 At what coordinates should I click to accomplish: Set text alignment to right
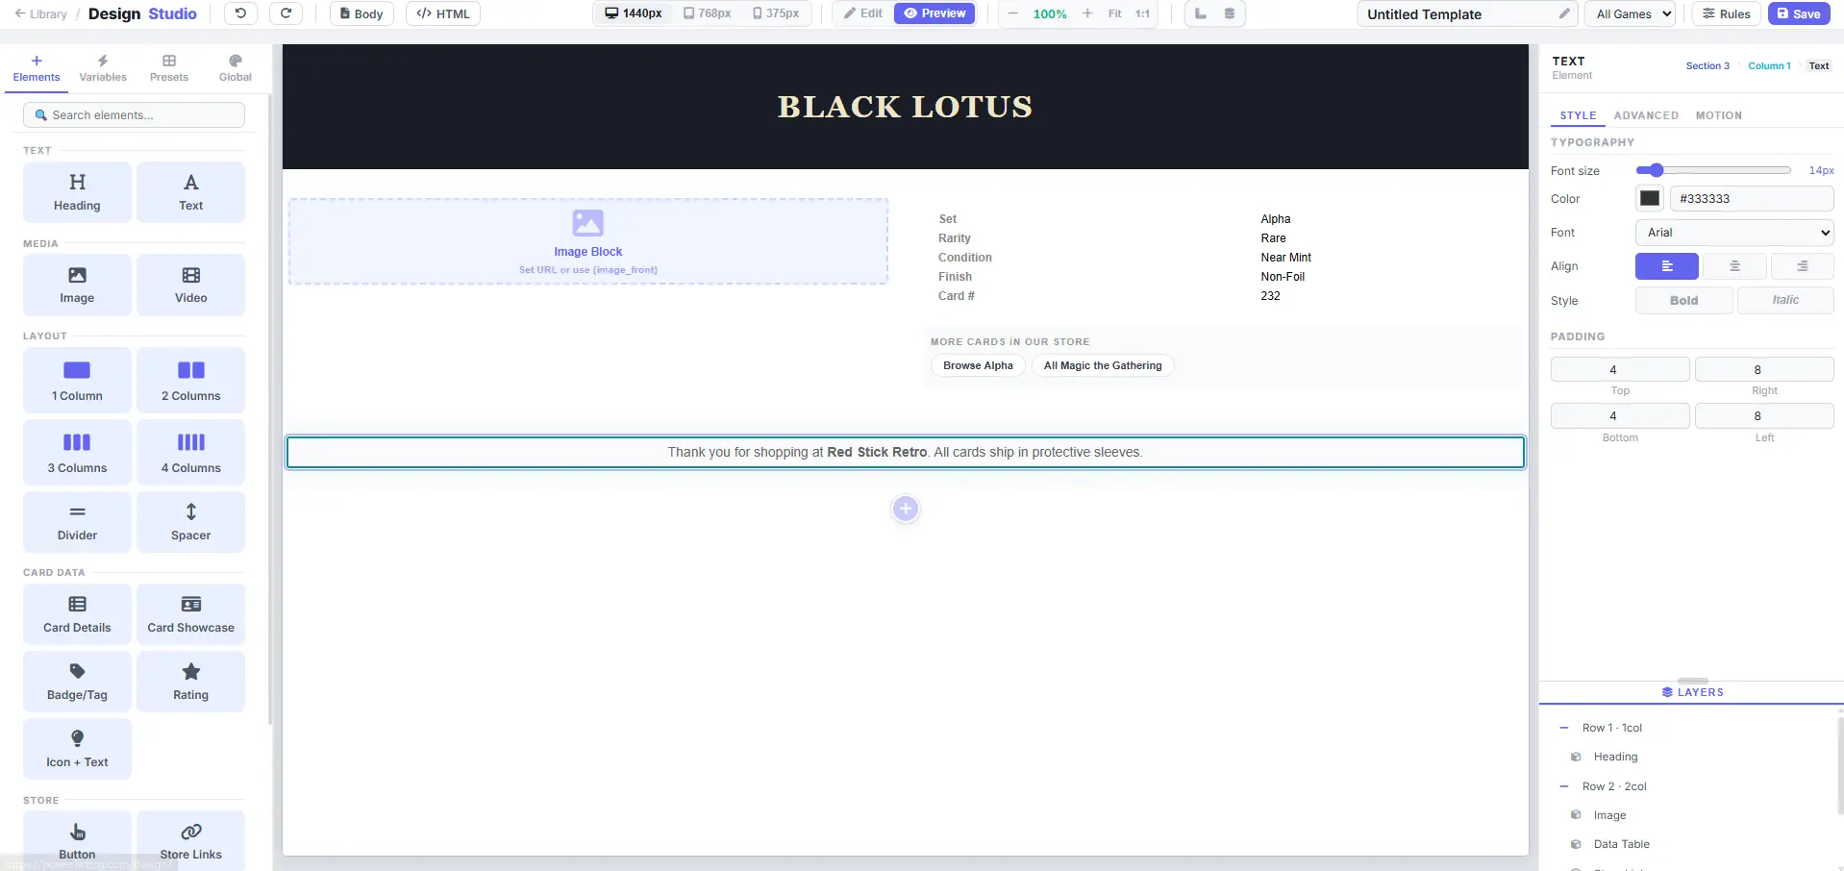point(1803,266)
